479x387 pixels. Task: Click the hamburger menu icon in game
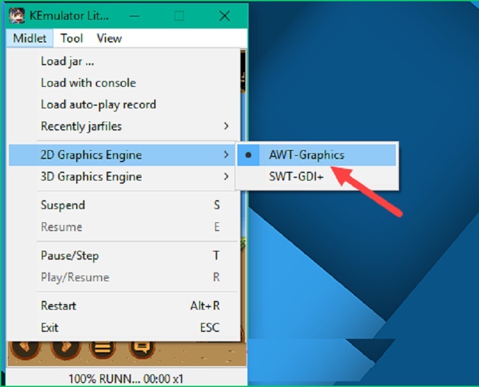point(103,346)
